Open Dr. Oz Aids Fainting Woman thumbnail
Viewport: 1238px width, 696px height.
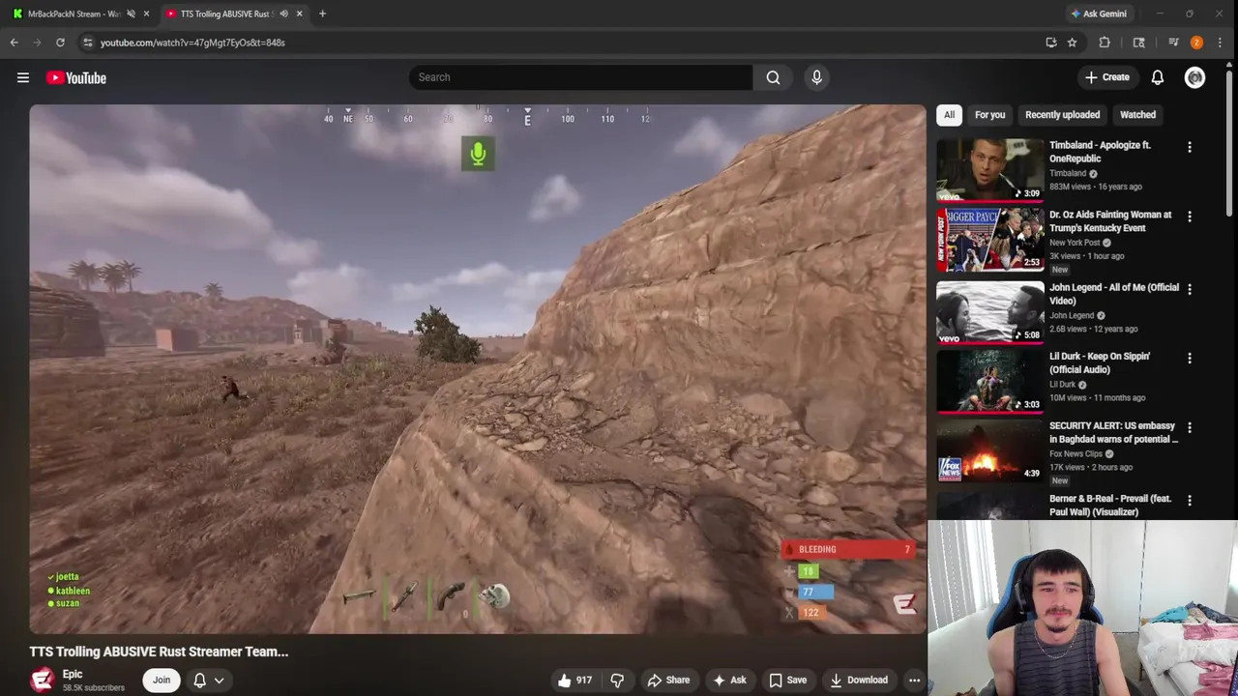990,239
